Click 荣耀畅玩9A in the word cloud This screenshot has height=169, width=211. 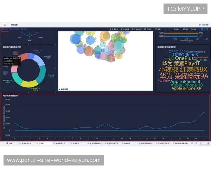(184, 76)
